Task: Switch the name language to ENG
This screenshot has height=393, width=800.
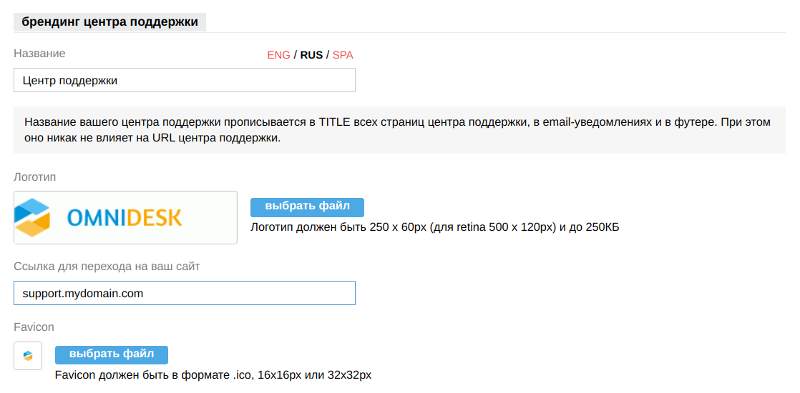Action: (278, 55)
